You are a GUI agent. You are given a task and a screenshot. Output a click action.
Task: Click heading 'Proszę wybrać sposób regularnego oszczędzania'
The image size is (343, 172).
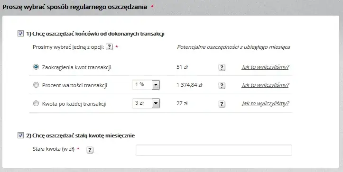click(74, 7)
